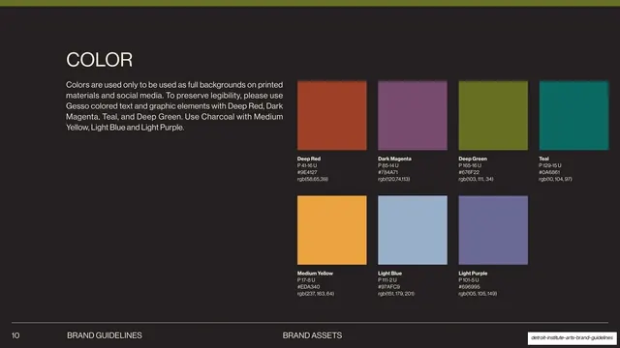This screenshot has width=620, height=348.
Task: Click the rgb value under Teal
Action: (555, 179)
